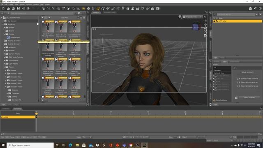Switch to the Editor tab in Surfaces
The width and height of the screenshot is (263, 148).
225,62
